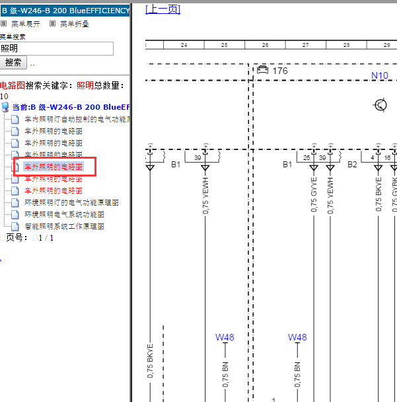Click the transistor symbol below N10

(x=380, y=105)
